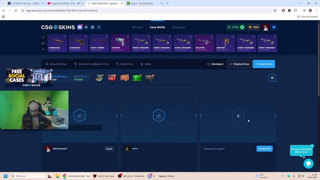Open the Exchanger navigation tab
Viewport: 320px width, 180px height.
(179, 27)
